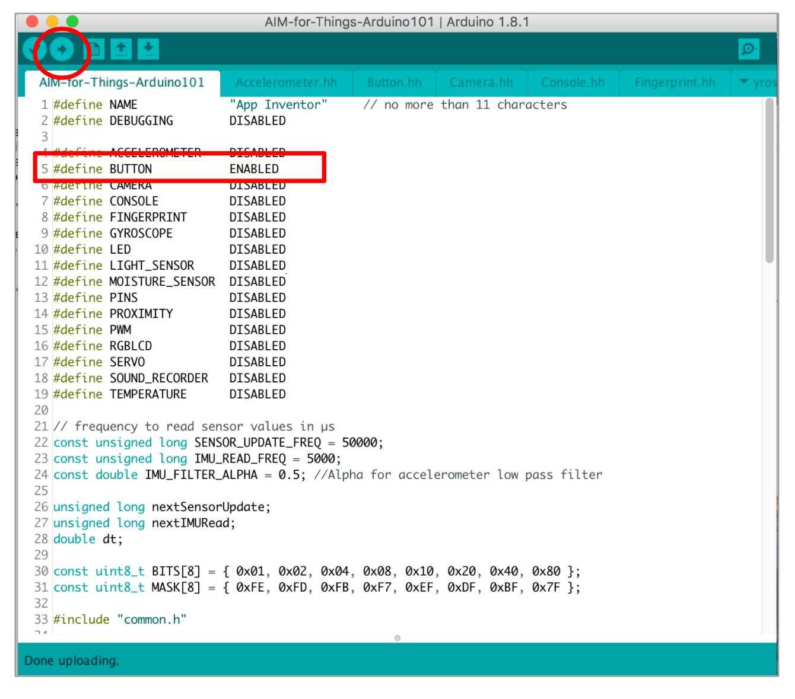Show the Console.hh tab
Screen dimensions: 795x699
pyautogui.click(x=573, y=83)
